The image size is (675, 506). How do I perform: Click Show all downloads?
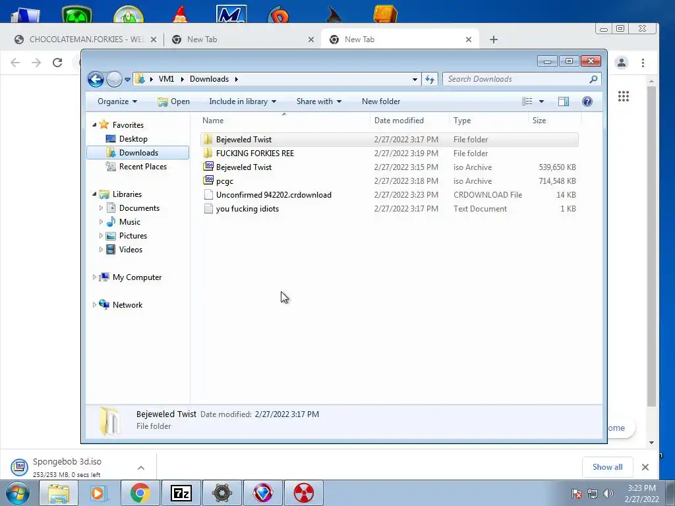[607, 467]
